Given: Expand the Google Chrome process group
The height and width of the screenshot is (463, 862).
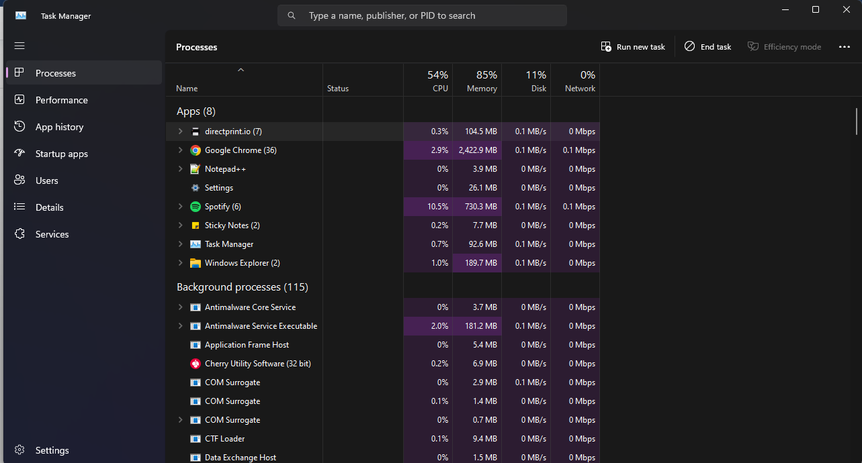Looking at the screenshot, I should (180, 150).
